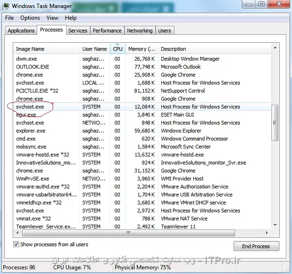Select svchost.exe using 12,084 K memory

pos(142,107)
